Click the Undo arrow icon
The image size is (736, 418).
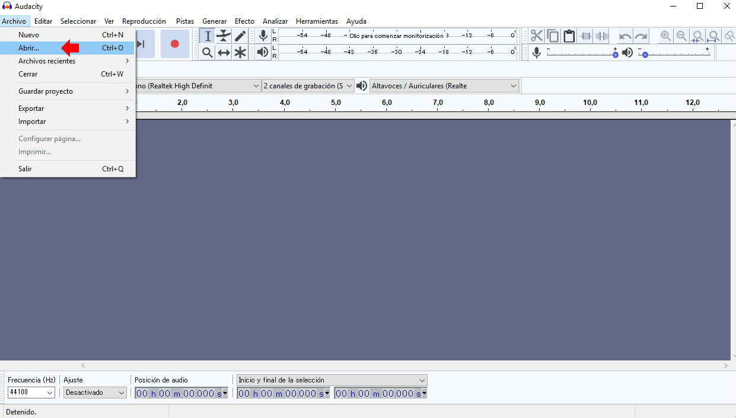tap(625, 36)
